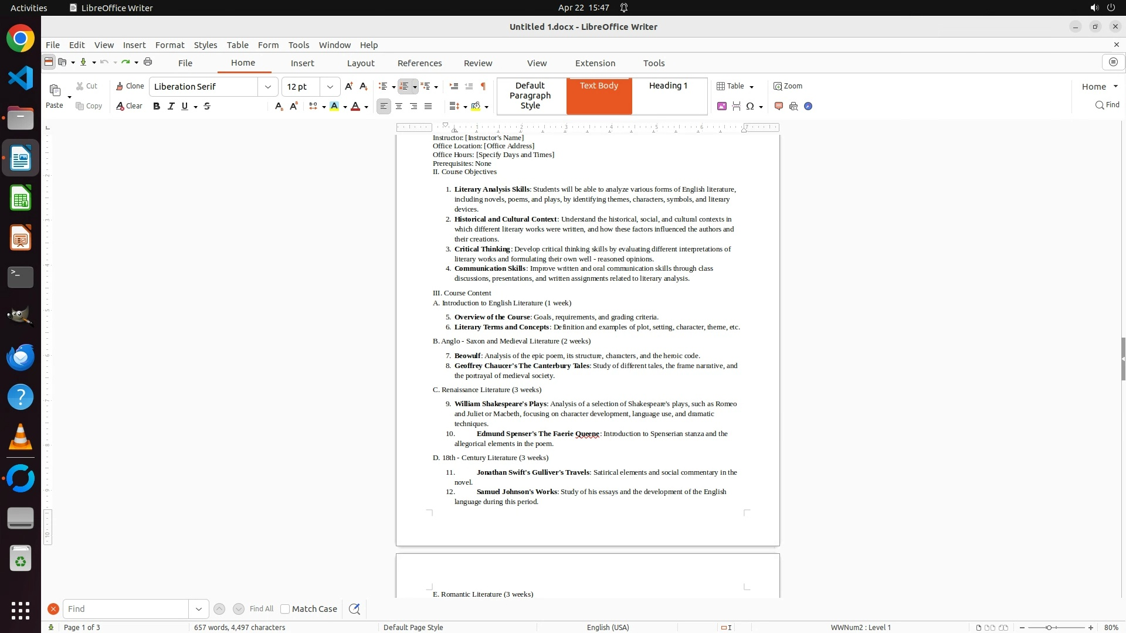Open the Format menu

169,45
